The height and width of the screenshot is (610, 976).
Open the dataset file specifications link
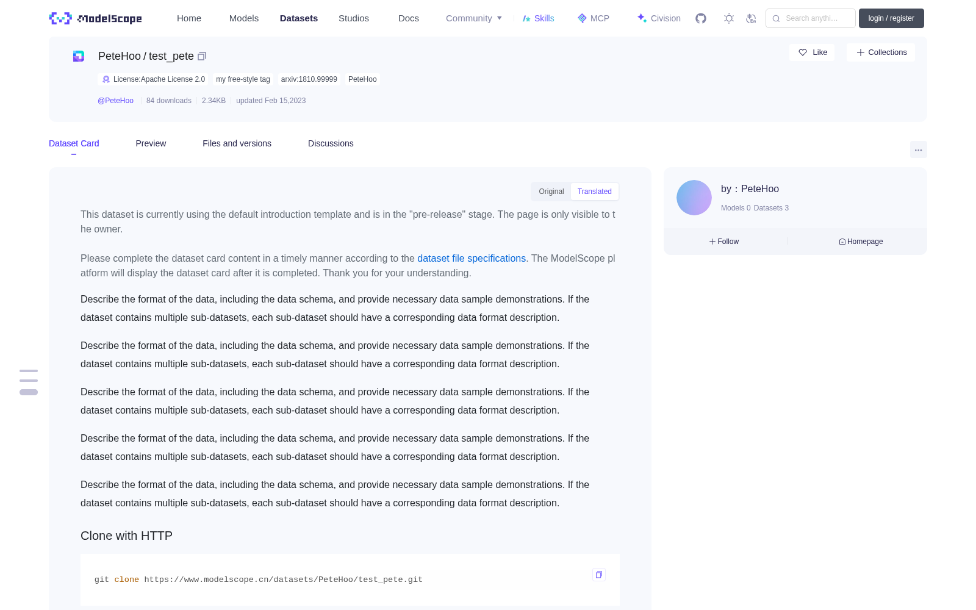point(472,259)
